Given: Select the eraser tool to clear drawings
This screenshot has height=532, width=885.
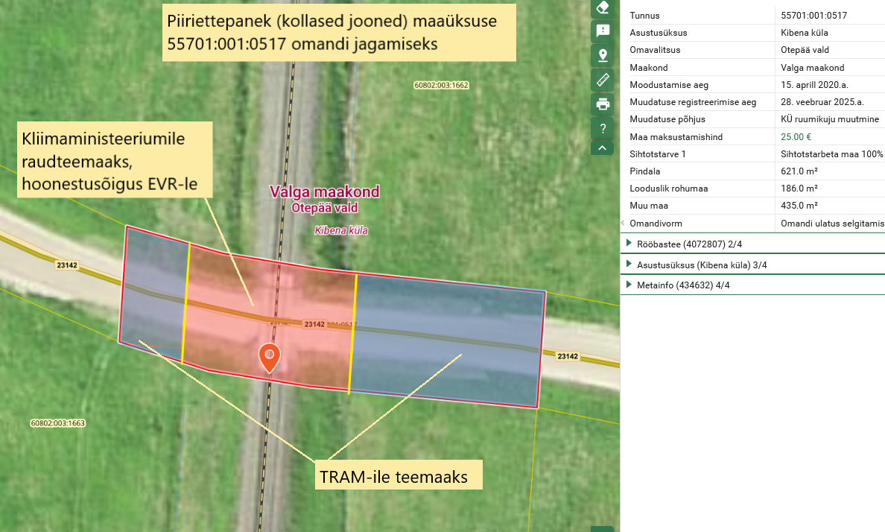Looking at the screenshot, I should tap(603, 8).
